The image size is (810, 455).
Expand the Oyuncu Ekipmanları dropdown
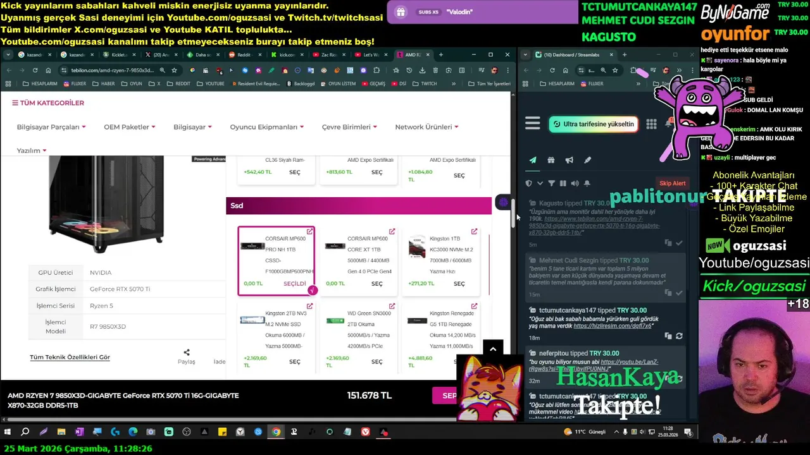pyautogui.click(x=266, y=127)
